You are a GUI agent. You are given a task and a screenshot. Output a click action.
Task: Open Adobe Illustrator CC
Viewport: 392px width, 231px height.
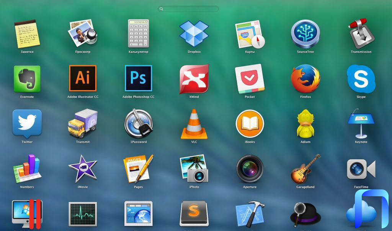click(x=83, y=78)
